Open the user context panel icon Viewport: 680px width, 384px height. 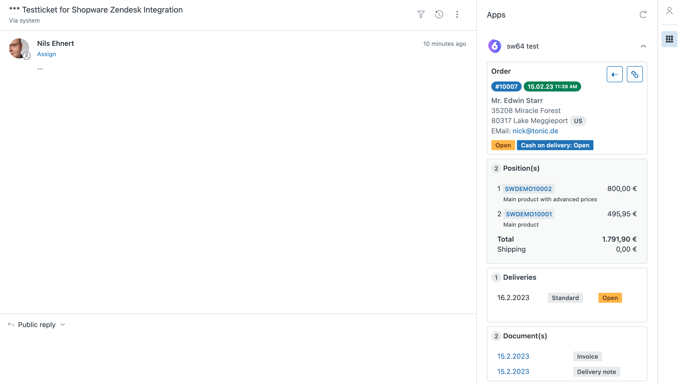669,11
